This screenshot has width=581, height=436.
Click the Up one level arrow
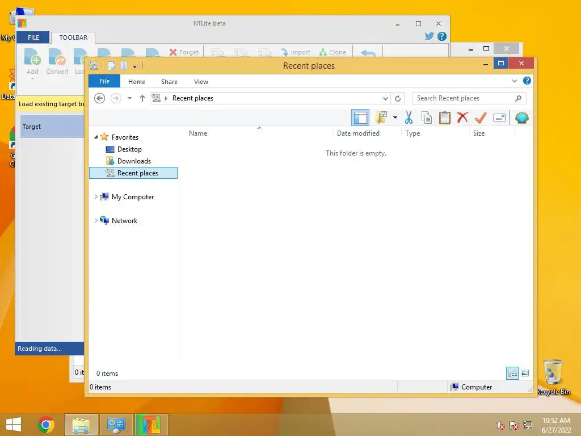[x=142, y=98]
